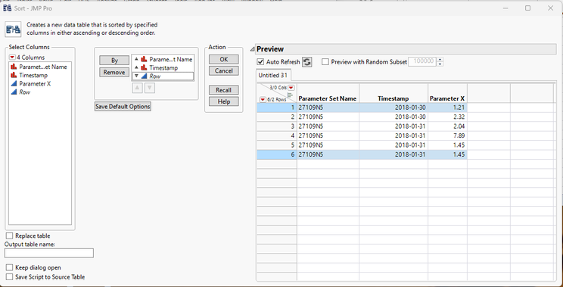Click the Recall button
This screenshot has width=563, height=287.
tap(224, 90)
